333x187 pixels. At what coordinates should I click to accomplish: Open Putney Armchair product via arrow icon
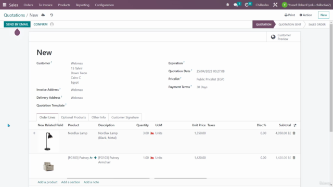point(95,158)
